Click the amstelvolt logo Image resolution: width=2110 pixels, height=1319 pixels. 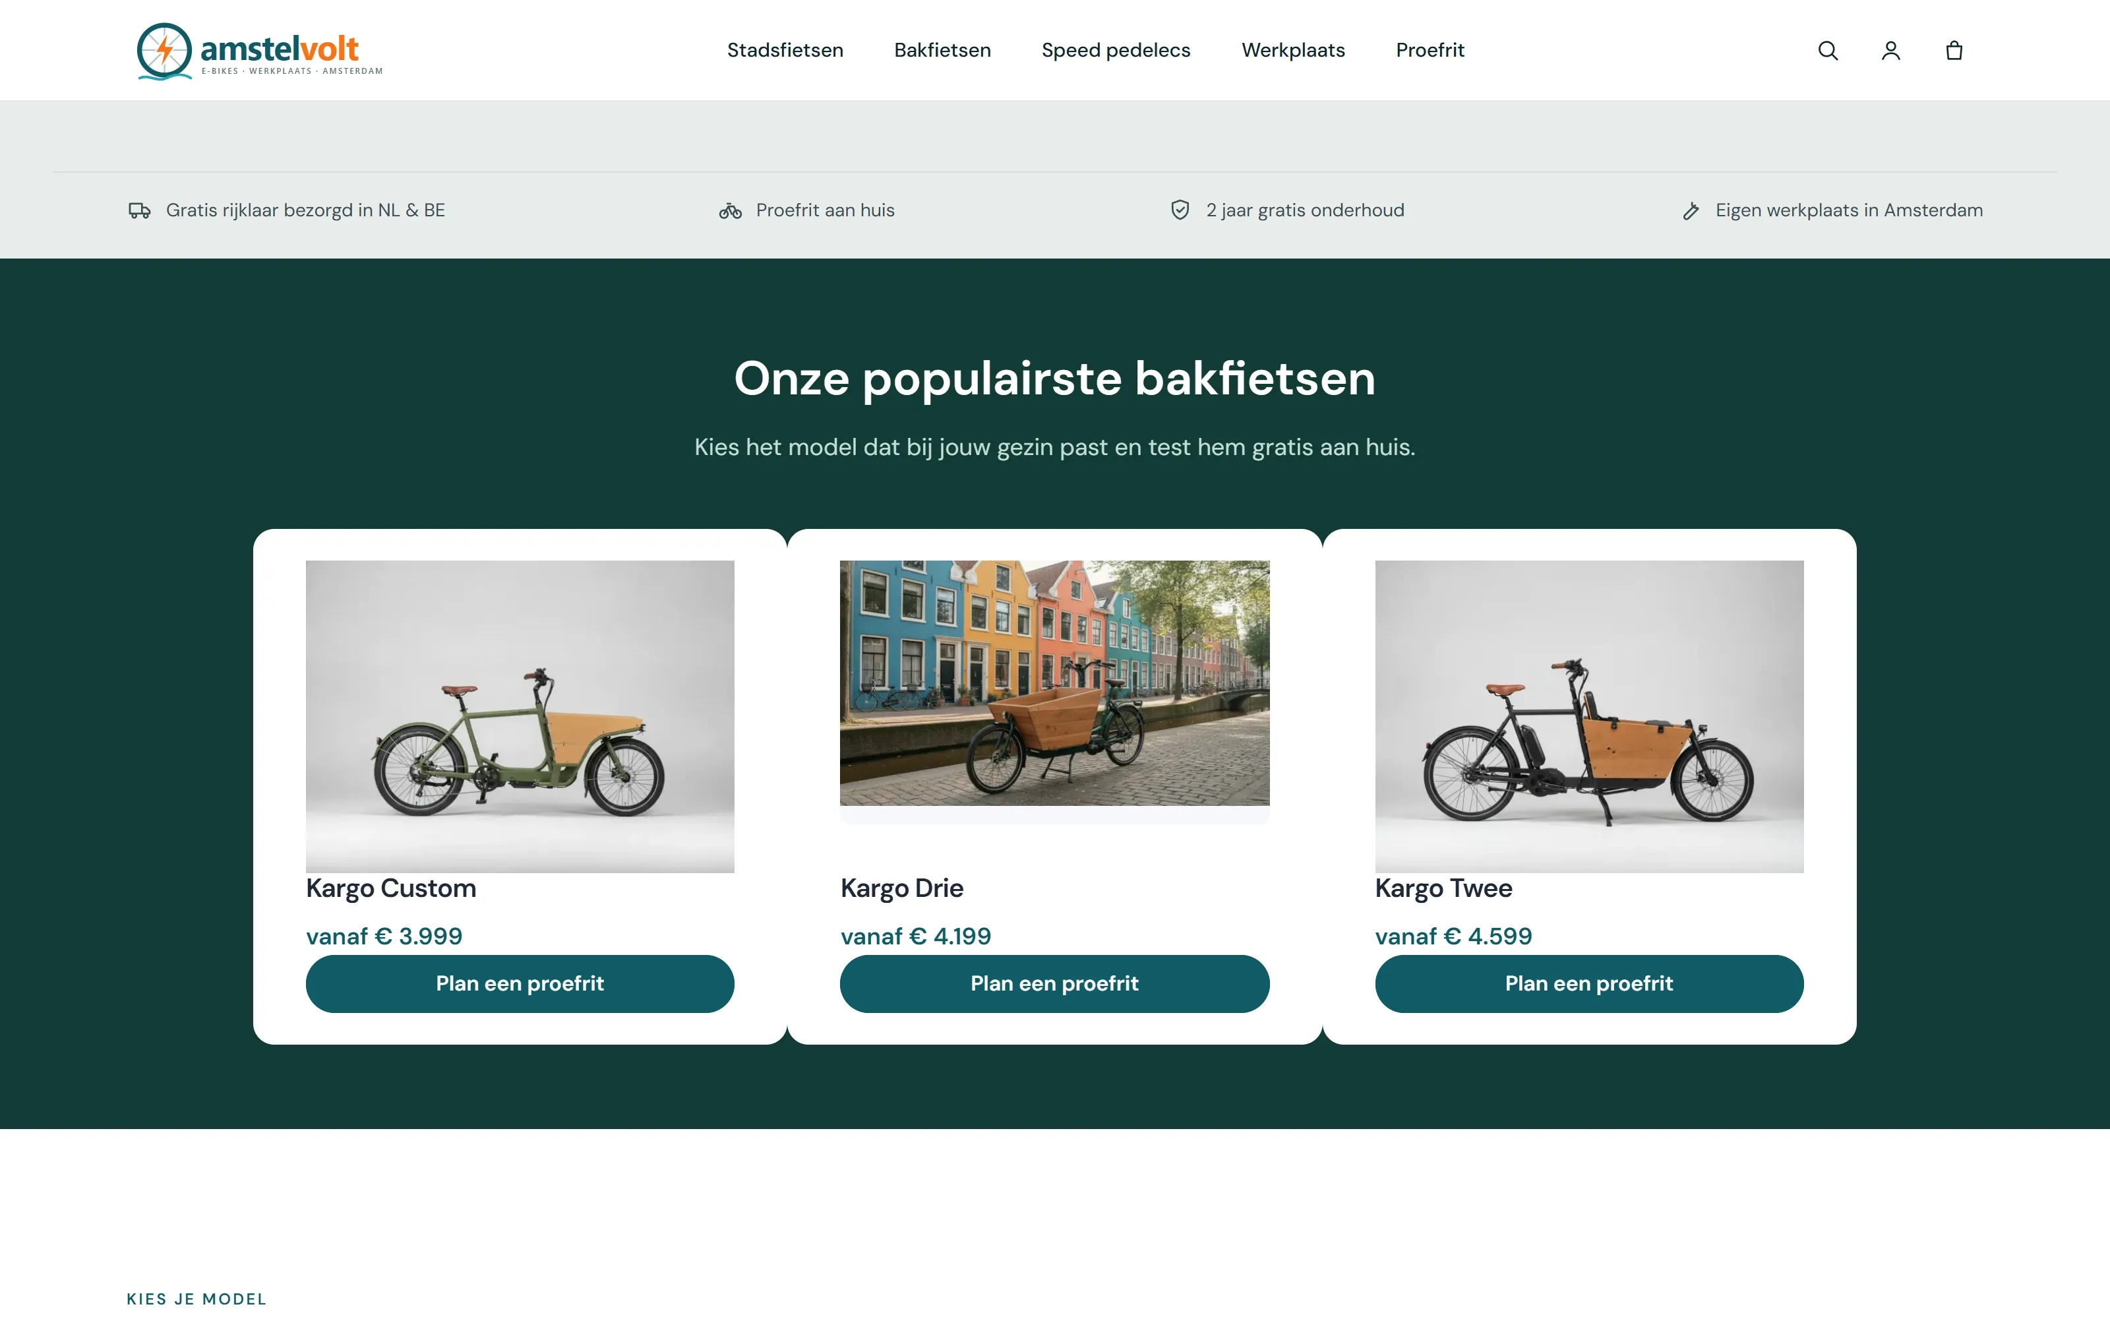point(260,51)
